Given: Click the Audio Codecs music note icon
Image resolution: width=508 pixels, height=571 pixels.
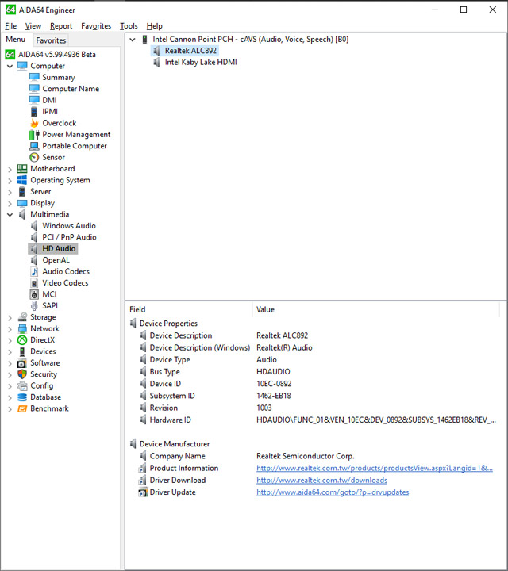Looking at the screenshot, I should [34, 271].
